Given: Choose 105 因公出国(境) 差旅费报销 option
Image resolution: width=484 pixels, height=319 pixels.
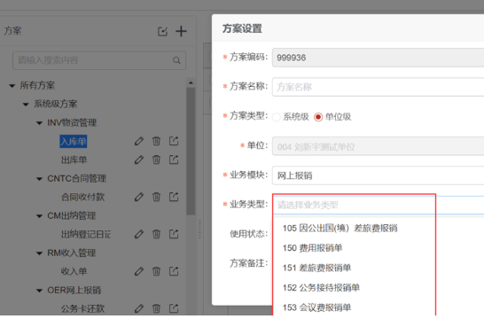Looking at the screenshot, I should coord(340,229).
